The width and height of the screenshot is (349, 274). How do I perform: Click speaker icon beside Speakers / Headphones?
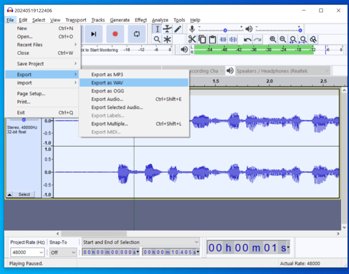click(x=230, y=71)
